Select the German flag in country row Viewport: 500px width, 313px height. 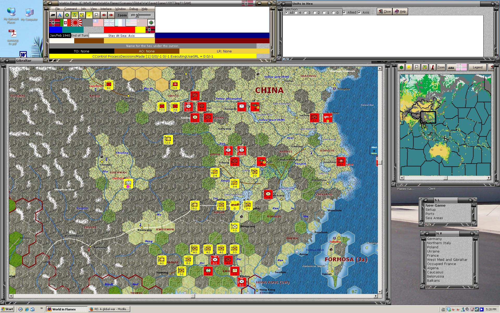(55, 23)
